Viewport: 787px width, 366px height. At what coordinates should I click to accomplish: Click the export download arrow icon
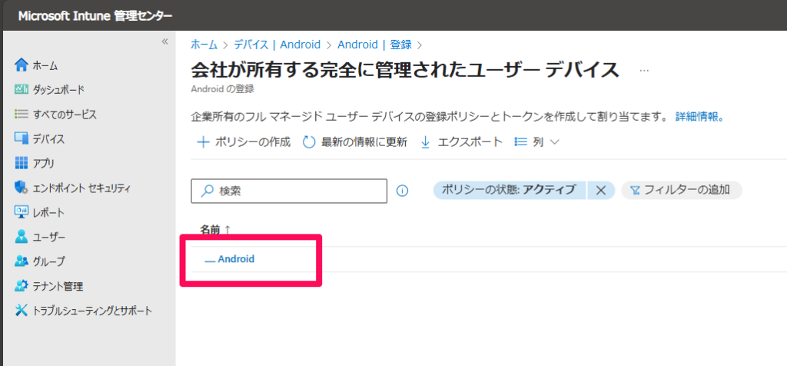pos(425,142)
